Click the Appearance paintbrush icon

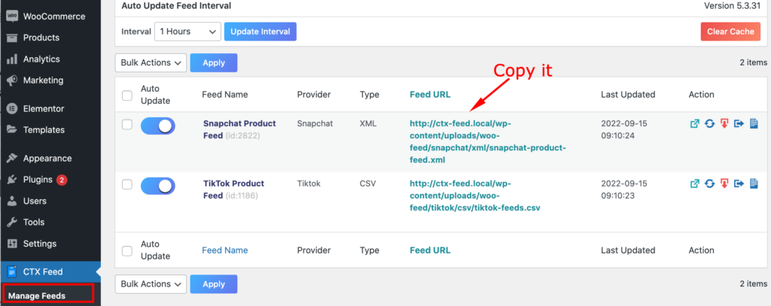click(12, 158)
